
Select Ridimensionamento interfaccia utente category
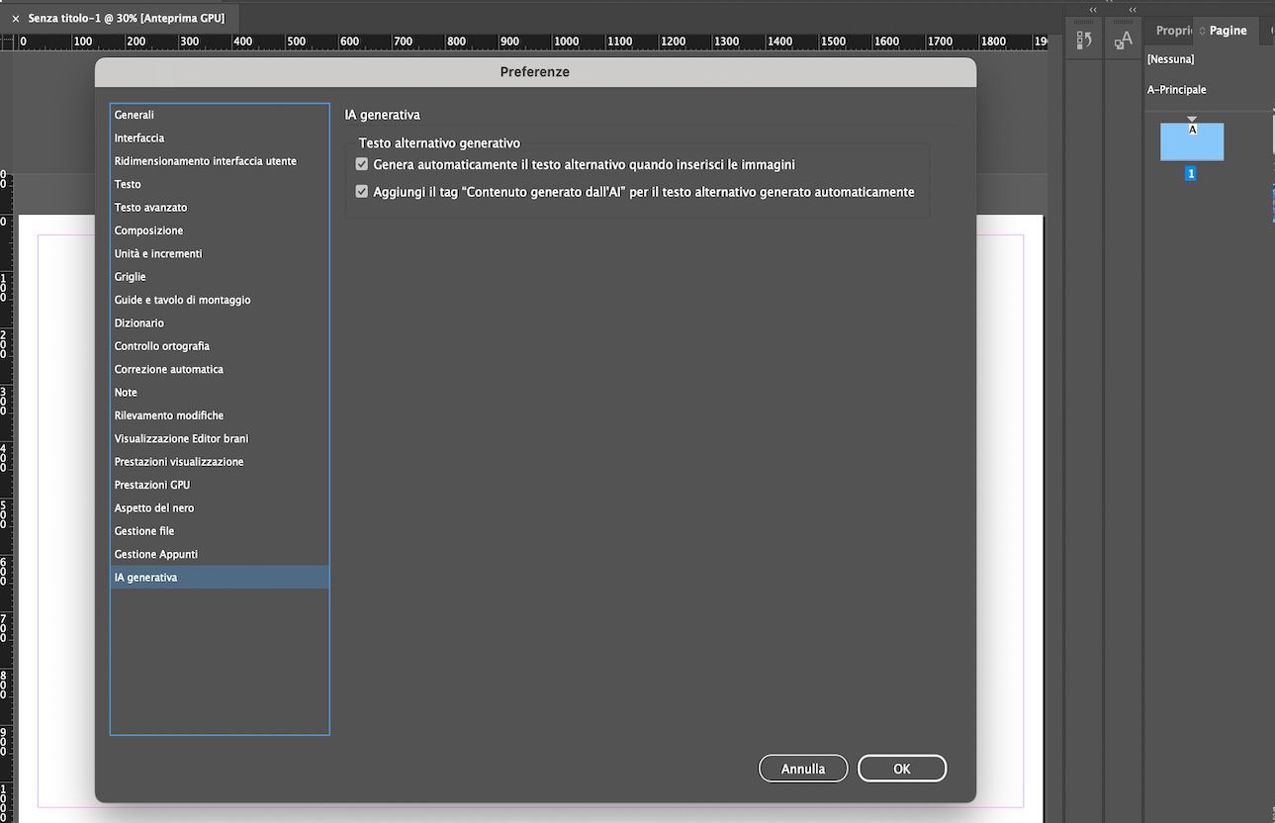click(220, 161)
